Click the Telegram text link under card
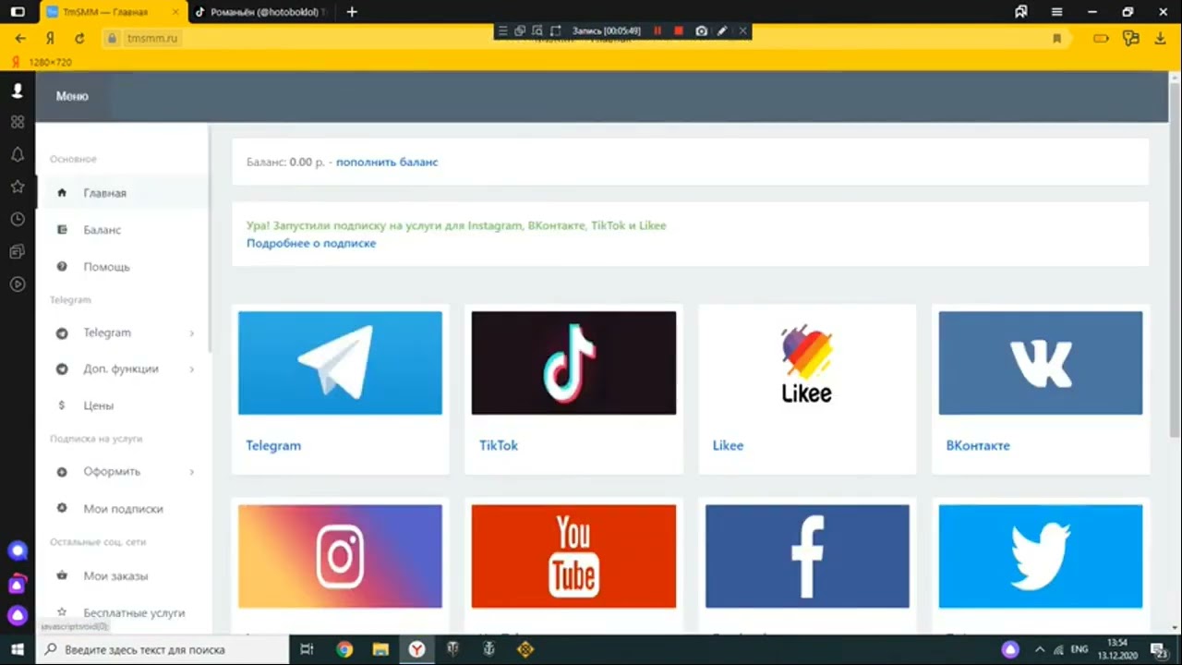This screenshot has width=1182, height=665. pyautogui.click(x=273, y=445)
